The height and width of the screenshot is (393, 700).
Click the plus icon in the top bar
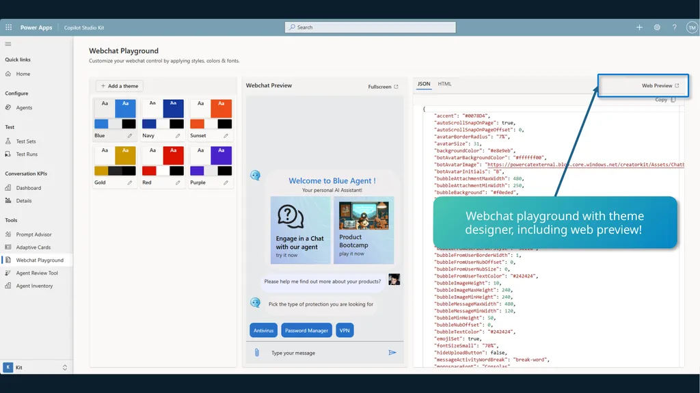[x=639, y=27]
